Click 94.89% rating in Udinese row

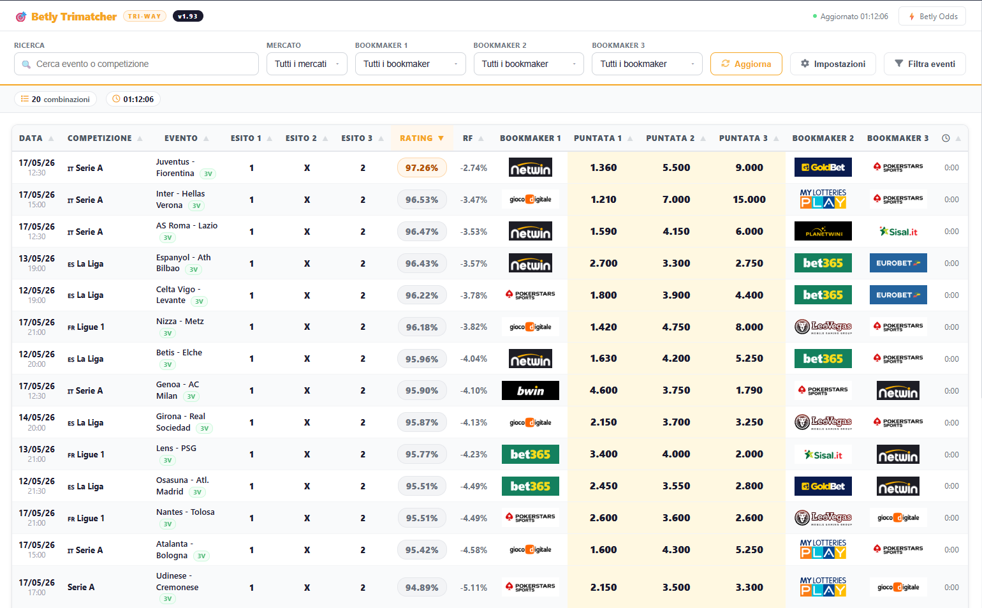(421, 588)
